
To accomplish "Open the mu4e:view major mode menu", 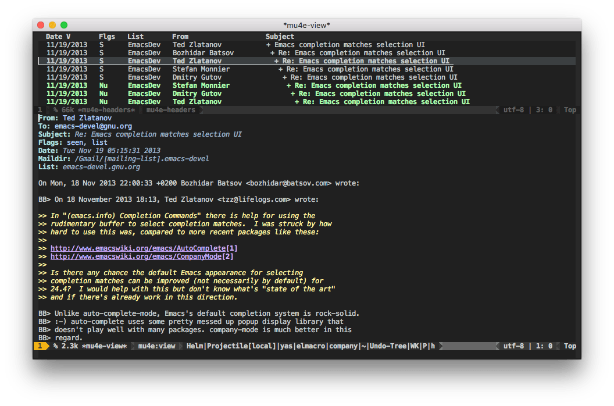I will [x=156, y=346].
